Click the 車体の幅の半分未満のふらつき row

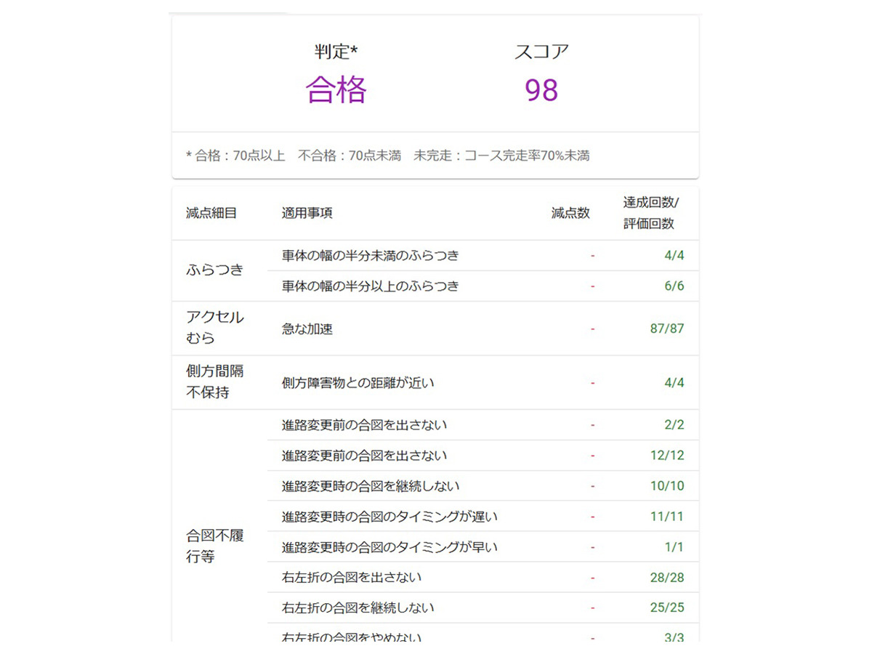[x=371, y=256]
